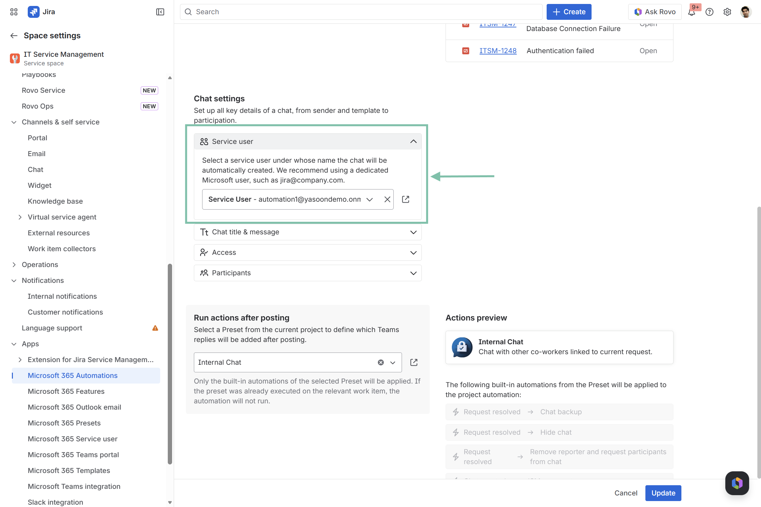Viewport: 761px width, 507px height.
Task: Clear the selected service user
Action: [387, 199]
